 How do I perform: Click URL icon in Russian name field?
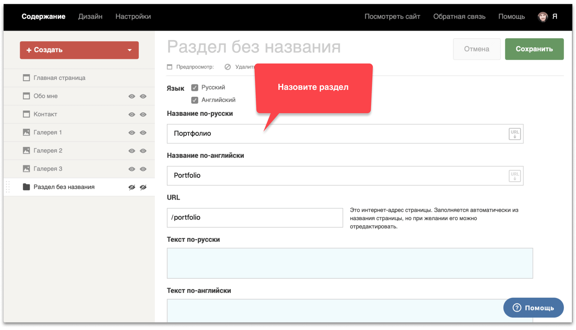(x=514, y=134)
